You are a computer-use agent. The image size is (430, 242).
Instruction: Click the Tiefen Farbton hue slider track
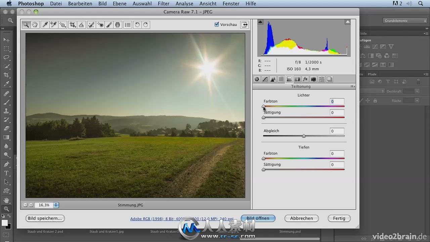pyautogui.click(x=304, y=158)
